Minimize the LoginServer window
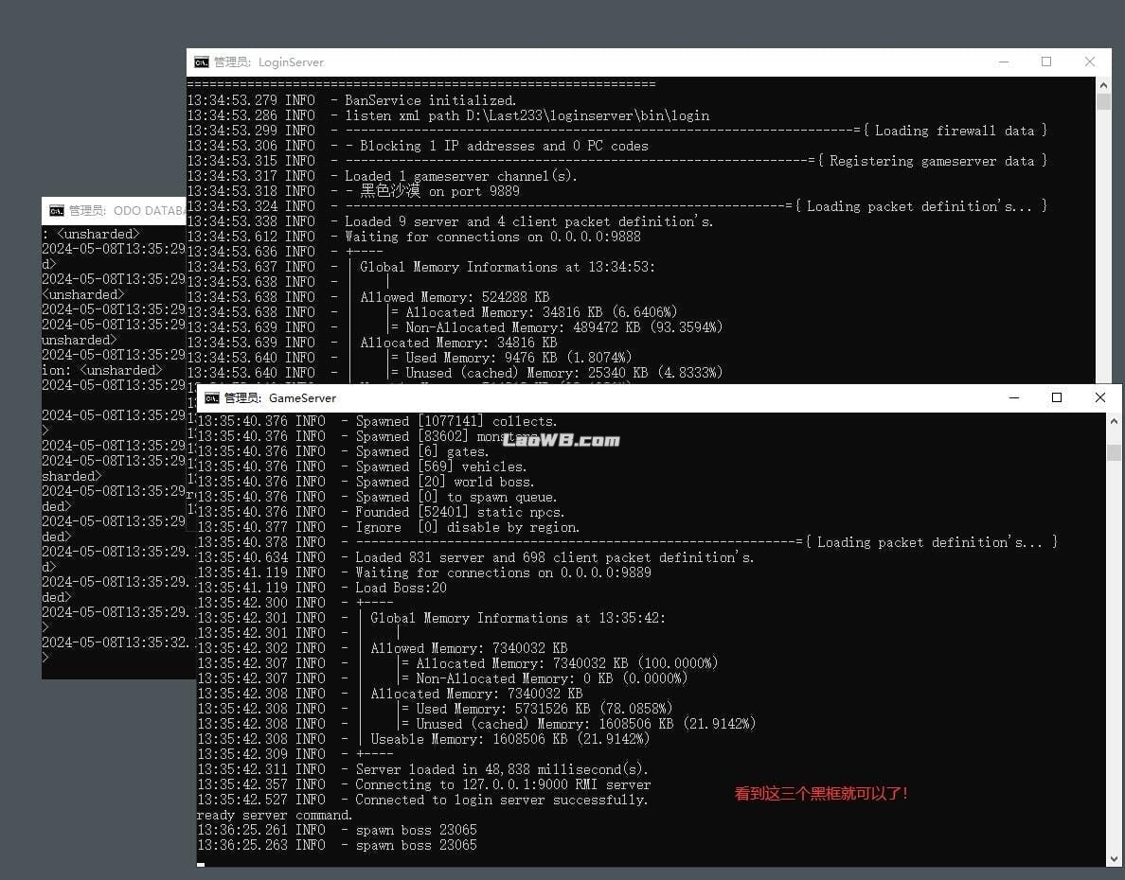This screenshot has width=1125, height=880. pyautogui.click(x=1004, y=62)
